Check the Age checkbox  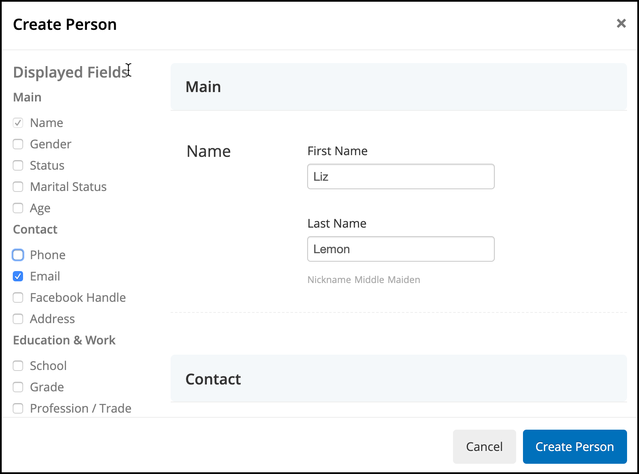click(x=18, y=208)
